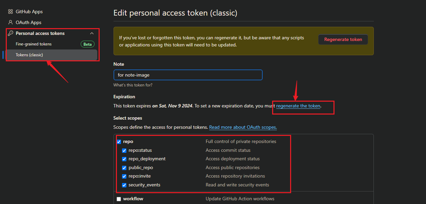Click 'Access public repositories' description
426x204 pixels.
[x=232, y=167]
